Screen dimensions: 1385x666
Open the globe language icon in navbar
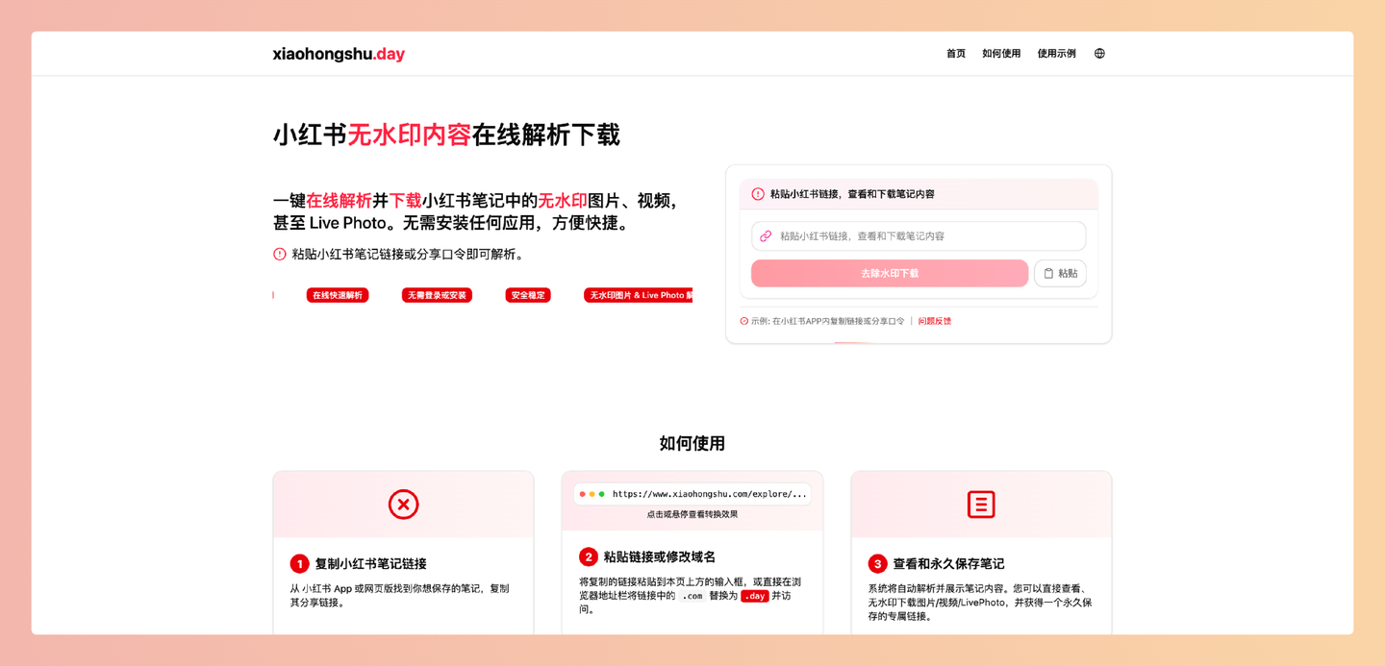point(1098,53)
